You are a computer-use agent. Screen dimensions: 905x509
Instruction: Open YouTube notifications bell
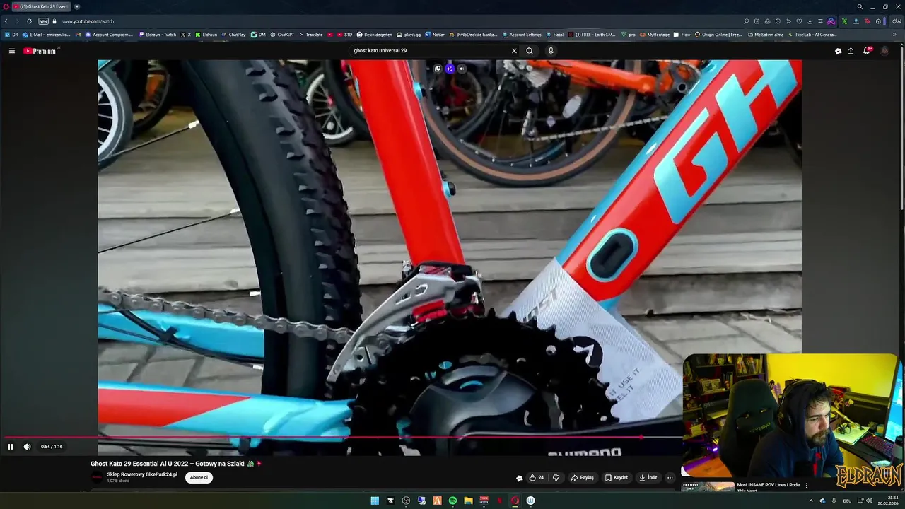pyautogui.click(x=867, y=51)
